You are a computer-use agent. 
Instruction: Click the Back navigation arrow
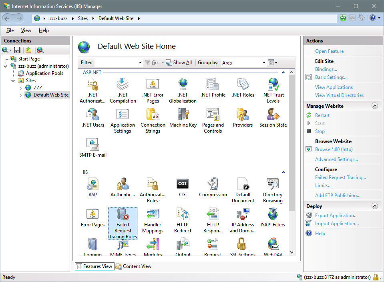tap(7, 18)
